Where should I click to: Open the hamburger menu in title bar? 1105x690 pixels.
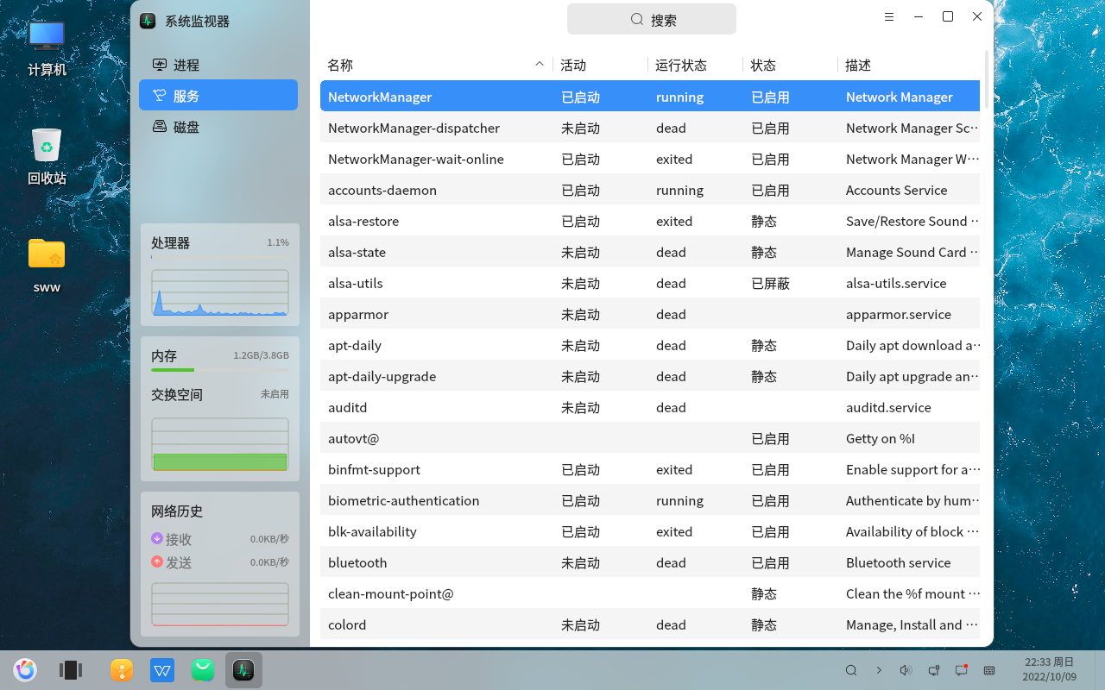[889, 16]
